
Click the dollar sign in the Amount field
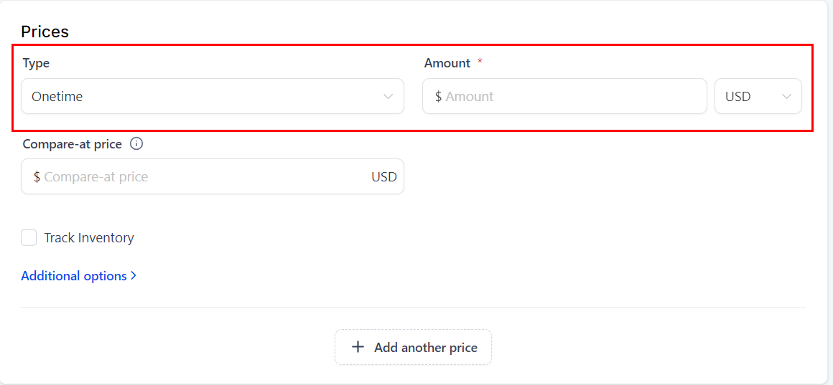click(438, 97)
